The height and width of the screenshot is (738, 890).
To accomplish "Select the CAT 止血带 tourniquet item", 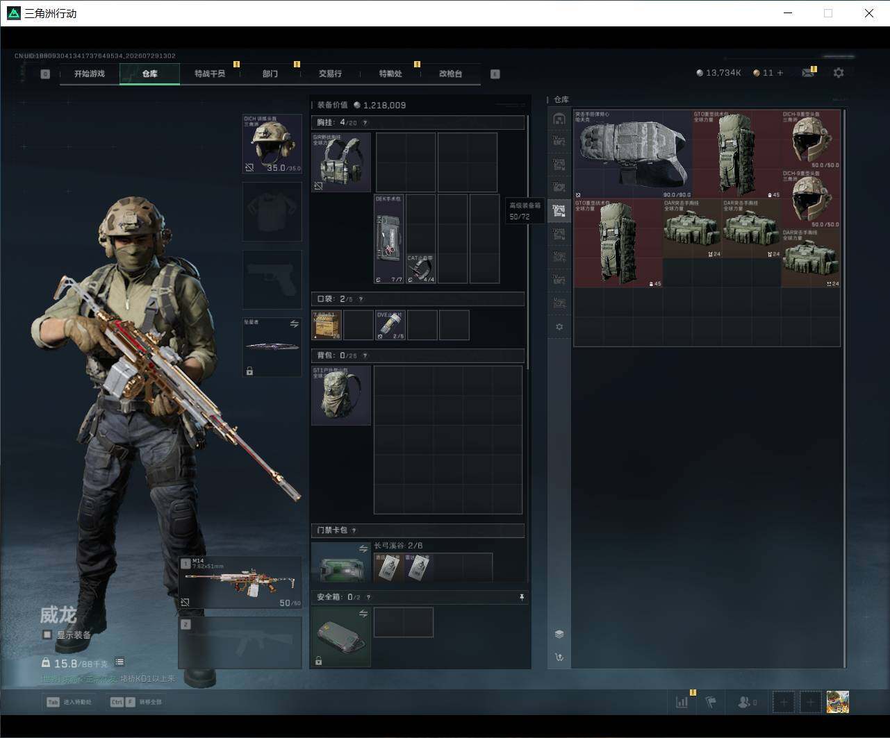I will pos(420,269).
